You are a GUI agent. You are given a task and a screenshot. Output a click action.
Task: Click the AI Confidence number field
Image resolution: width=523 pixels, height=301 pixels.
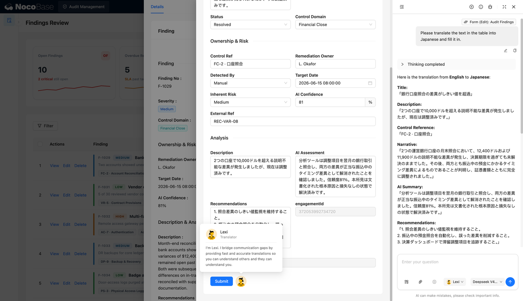click(330, 102)
